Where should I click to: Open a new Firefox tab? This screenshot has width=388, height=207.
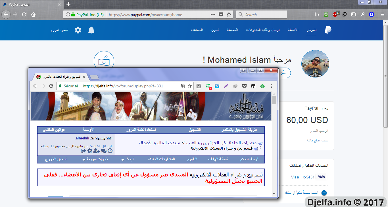68,5
